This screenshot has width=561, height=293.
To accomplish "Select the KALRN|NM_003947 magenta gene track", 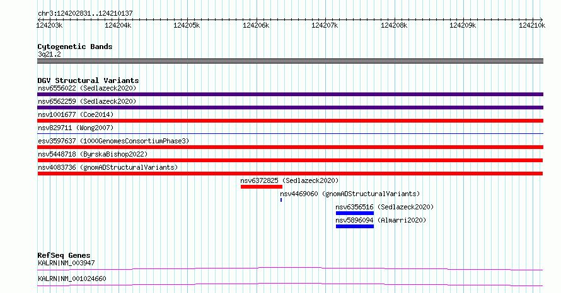I will (x=290, y=268).
